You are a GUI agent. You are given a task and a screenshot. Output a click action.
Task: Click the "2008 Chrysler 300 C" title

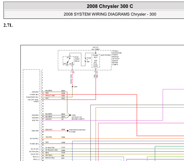coord(110,6)
